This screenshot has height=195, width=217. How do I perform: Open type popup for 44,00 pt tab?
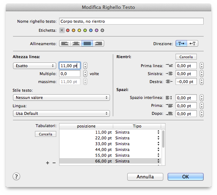tap(159, 149)
